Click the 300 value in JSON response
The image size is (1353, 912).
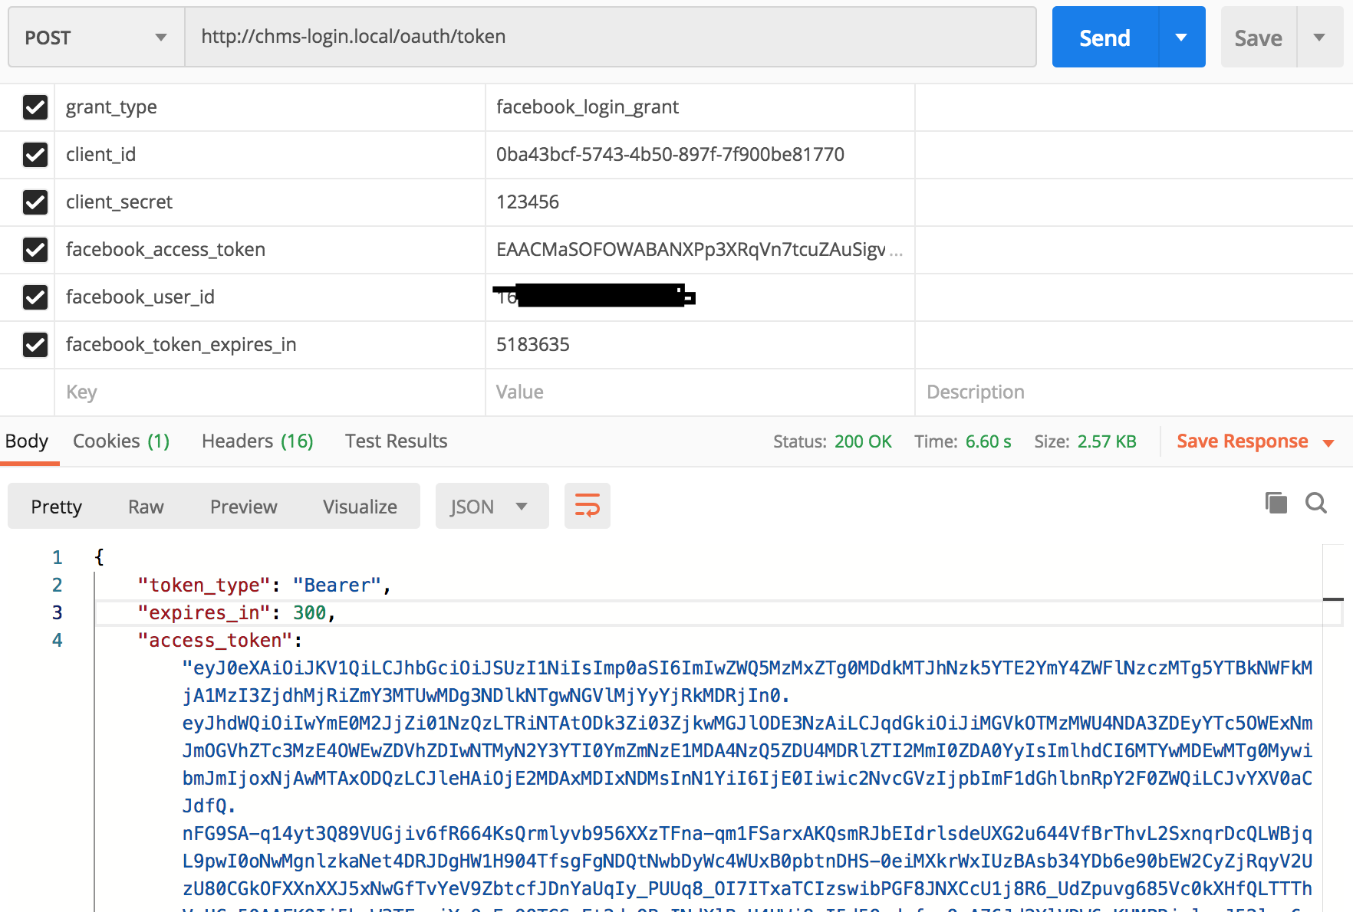310,612
